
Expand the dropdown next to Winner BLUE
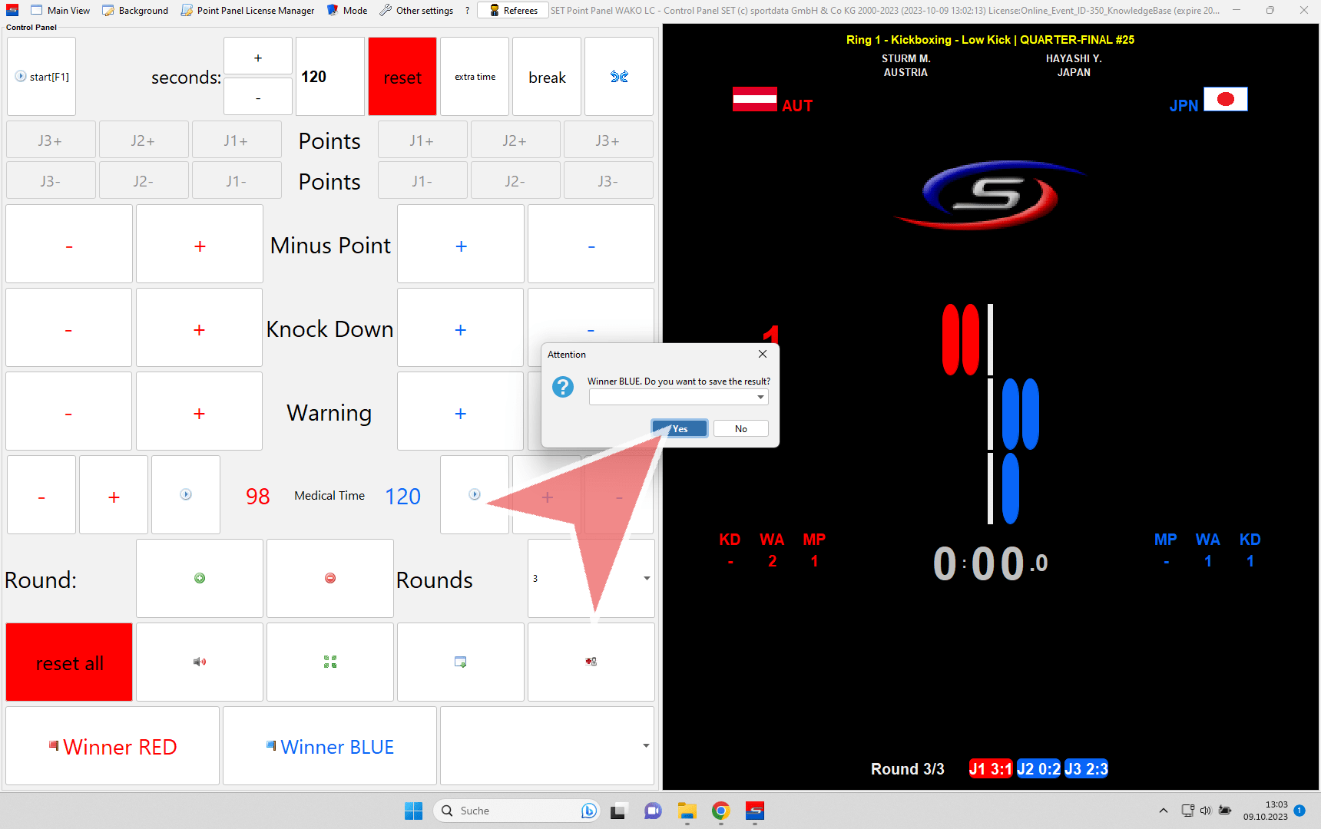pos(645,745)
